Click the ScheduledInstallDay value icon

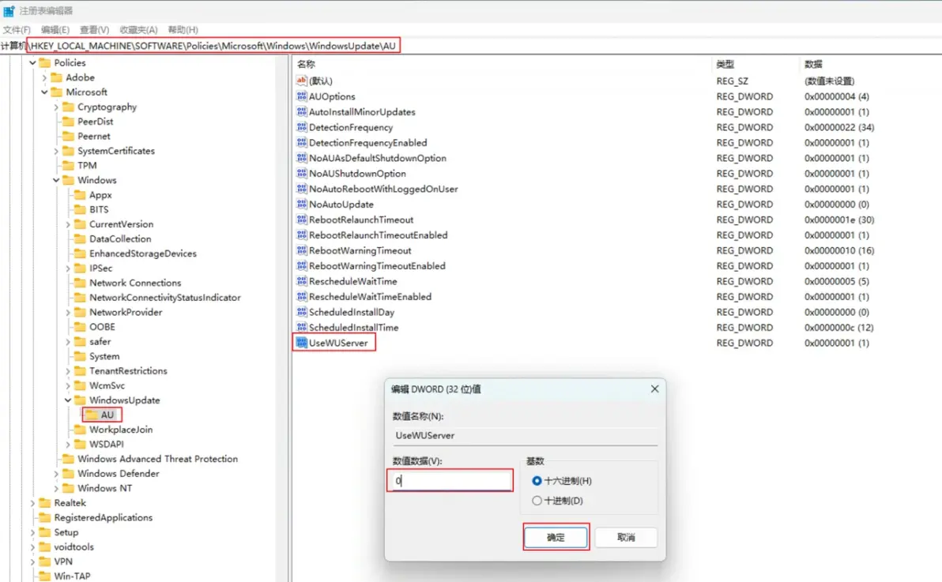click(x=302, y=313)
